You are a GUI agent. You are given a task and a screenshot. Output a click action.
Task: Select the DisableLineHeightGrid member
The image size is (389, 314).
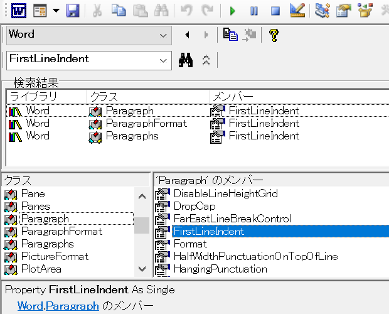pos(226,193)
